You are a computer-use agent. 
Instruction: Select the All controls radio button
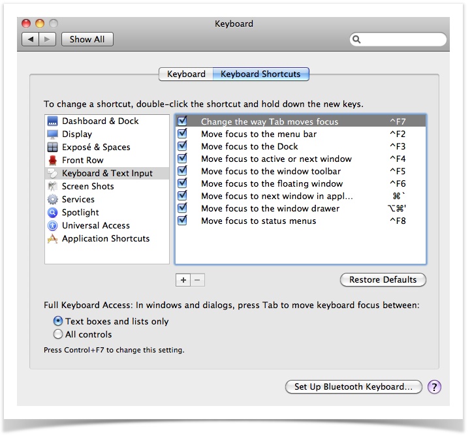pos(58,334)
